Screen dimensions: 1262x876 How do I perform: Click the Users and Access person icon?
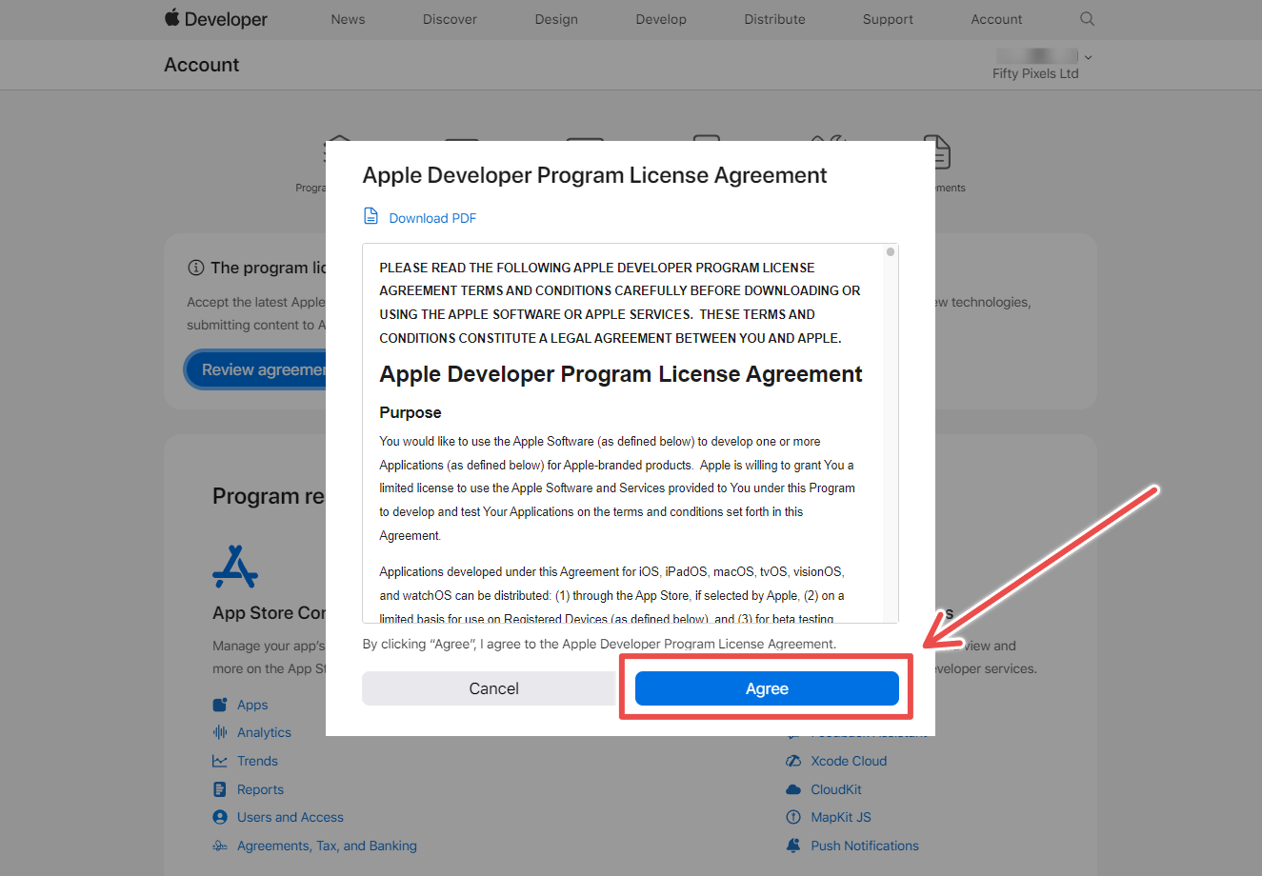coord(220,817)
